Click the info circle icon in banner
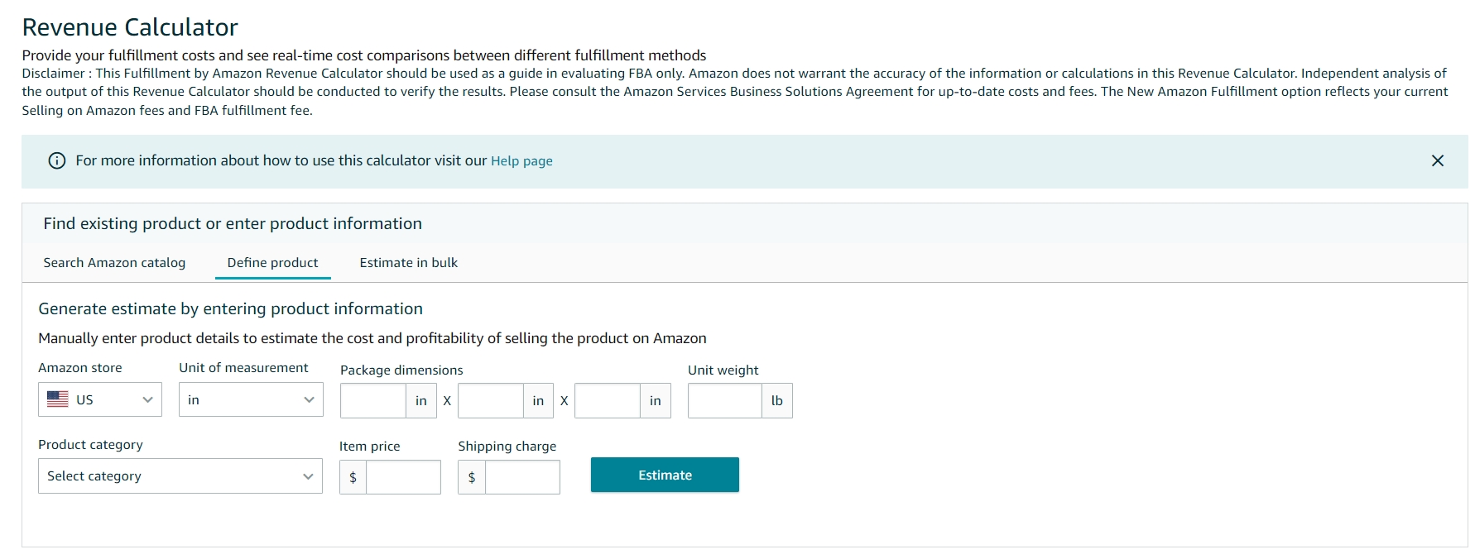 pos(57,161)
